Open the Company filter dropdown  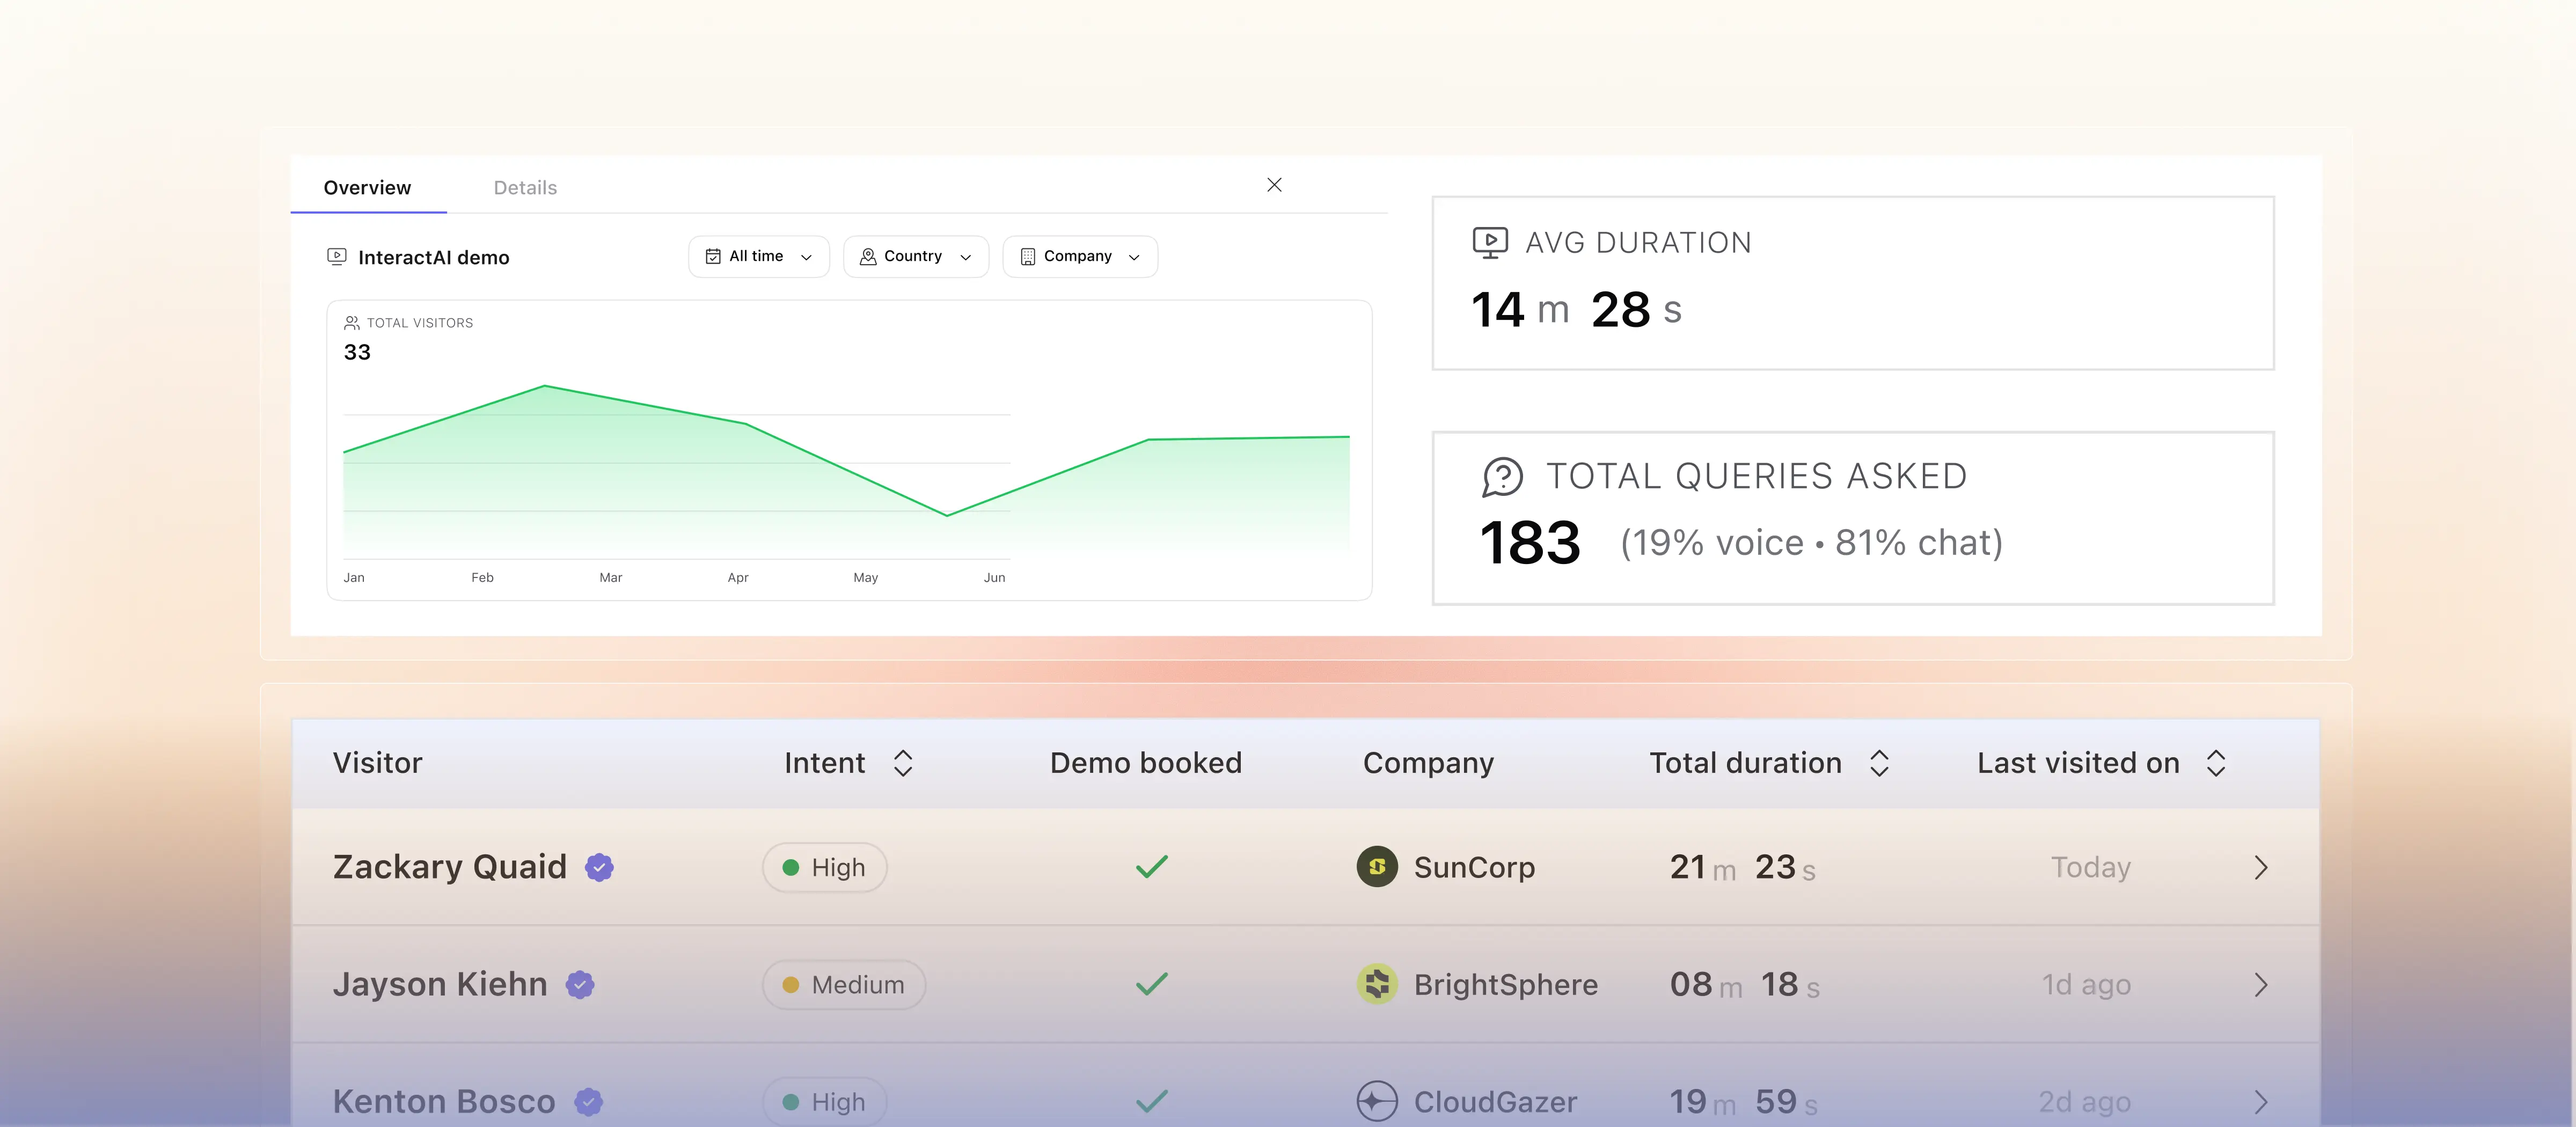(x=1079, y=257)
